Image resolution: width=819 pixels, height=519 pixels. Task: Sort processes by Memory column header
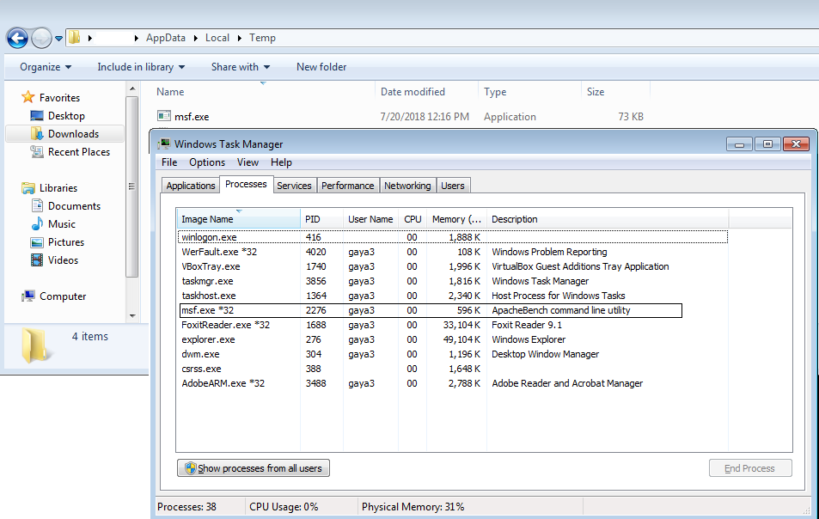tap(456, 219)
